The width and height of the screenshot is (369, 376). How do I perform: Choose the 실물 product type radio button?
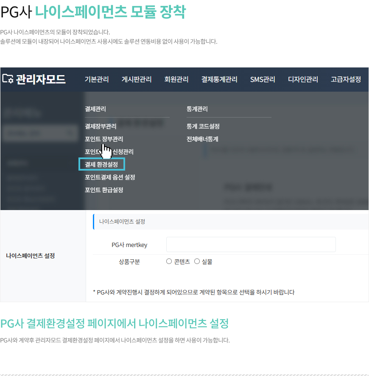[x=197, y=261]
